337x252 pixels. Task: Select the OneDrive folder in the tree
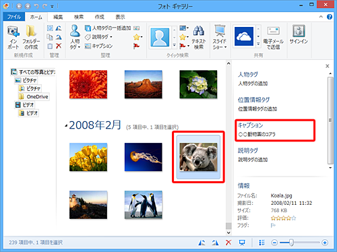(x=34, y=96)
